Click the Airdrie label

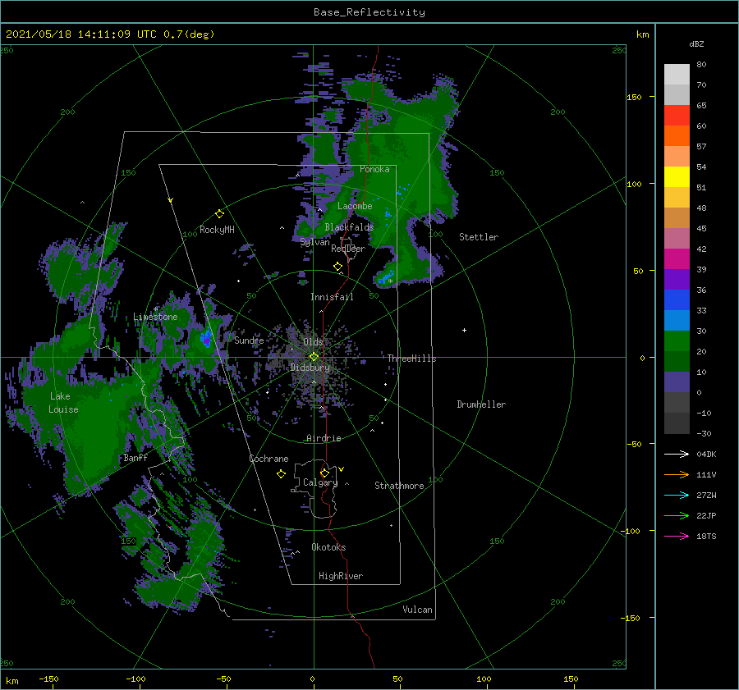[324, 438]
